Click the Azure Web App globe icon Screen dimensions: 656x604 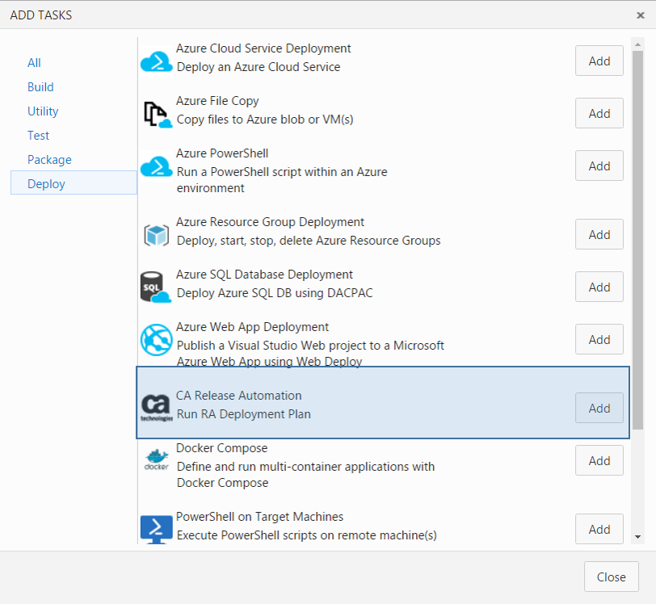coord(156,340)
